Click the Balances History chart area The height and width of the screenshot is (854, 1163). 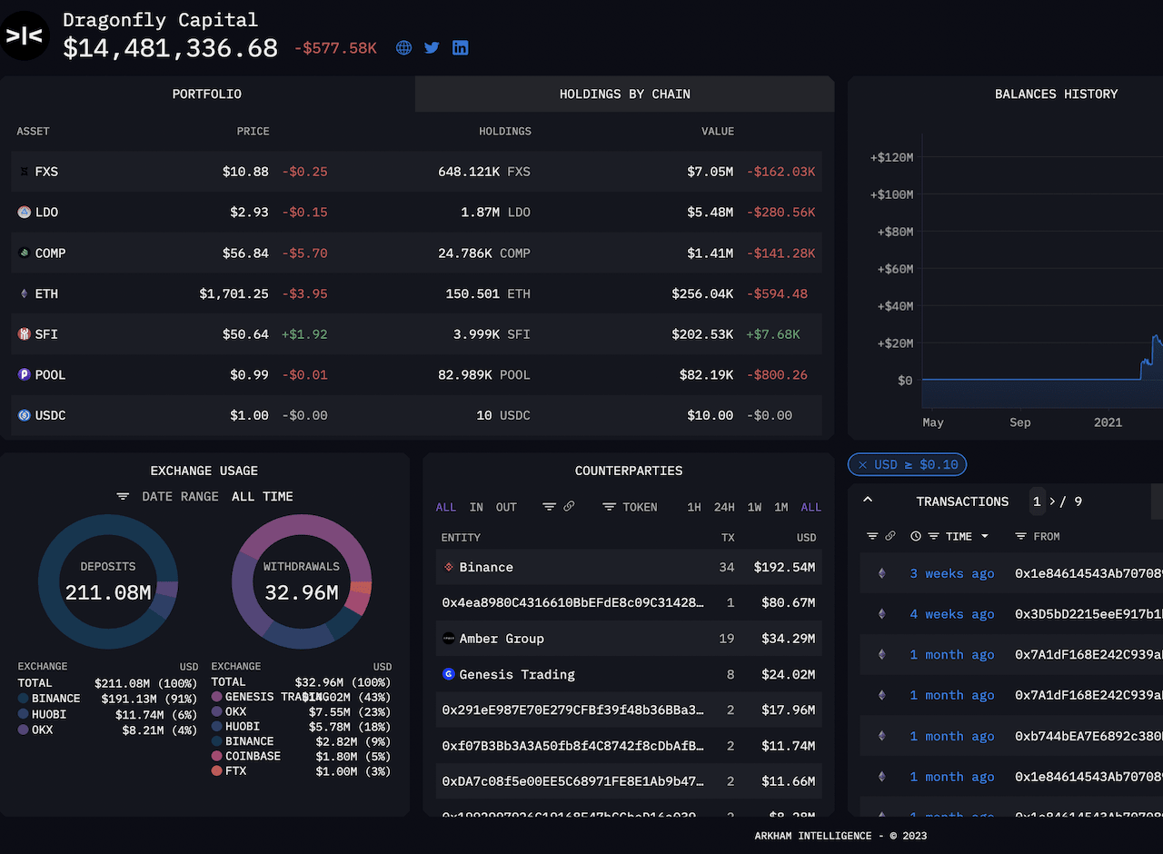(1042, 273)
